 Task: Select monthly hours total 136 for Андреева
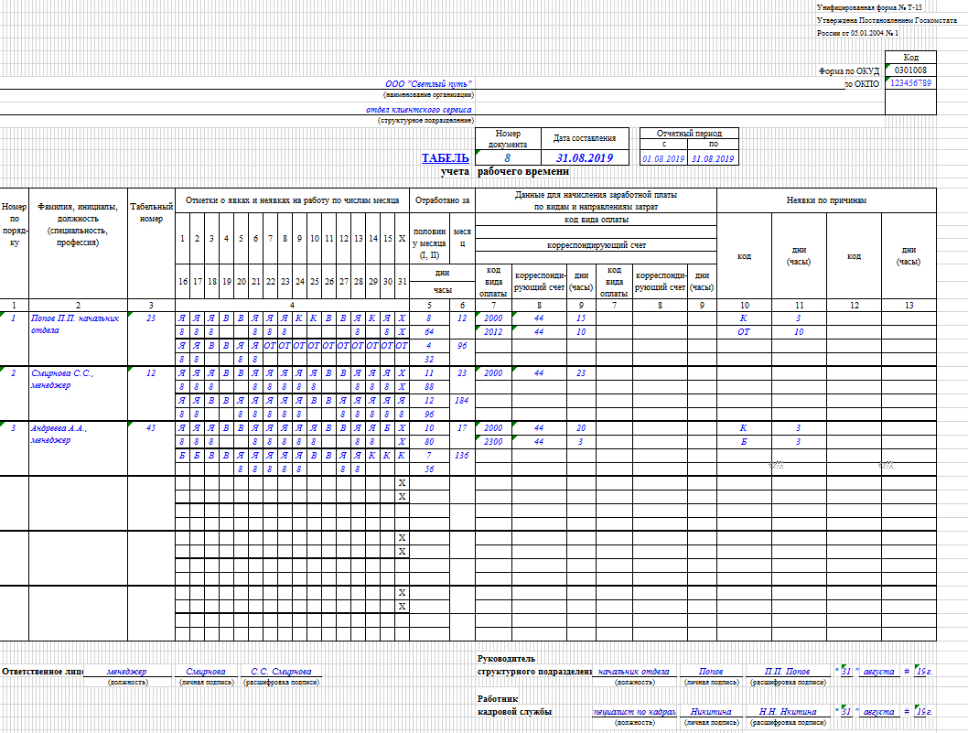(x=462, y=455)
